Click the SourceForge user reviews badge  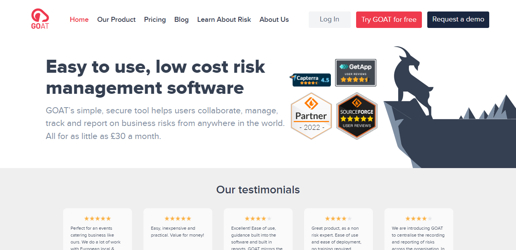357,116
